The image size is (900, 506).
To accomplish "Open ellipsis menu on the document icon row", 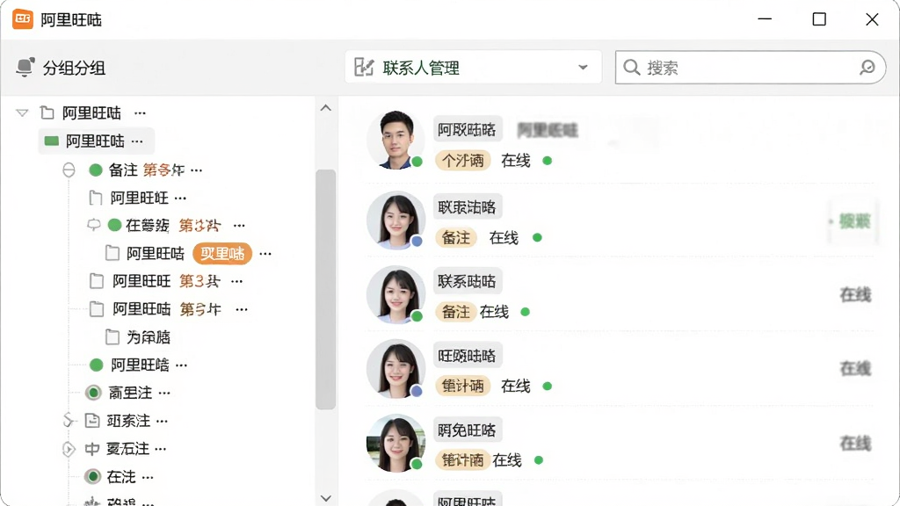I will [x=163, y=421].
